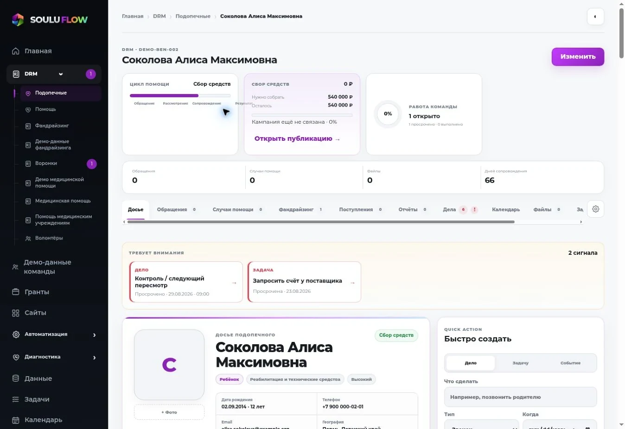Screen dimensions: 625x429
Task: Click the цикл помощи progress bar
Action: tap(180, 95)
